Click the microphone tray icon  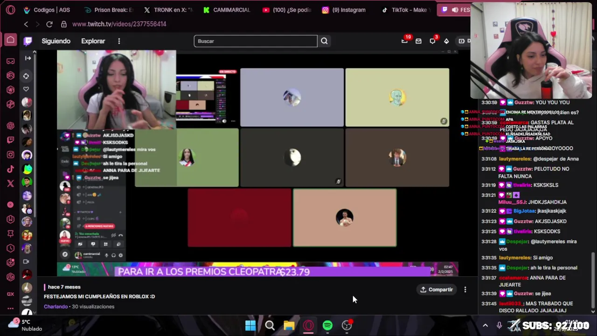[x=499, y=325]
